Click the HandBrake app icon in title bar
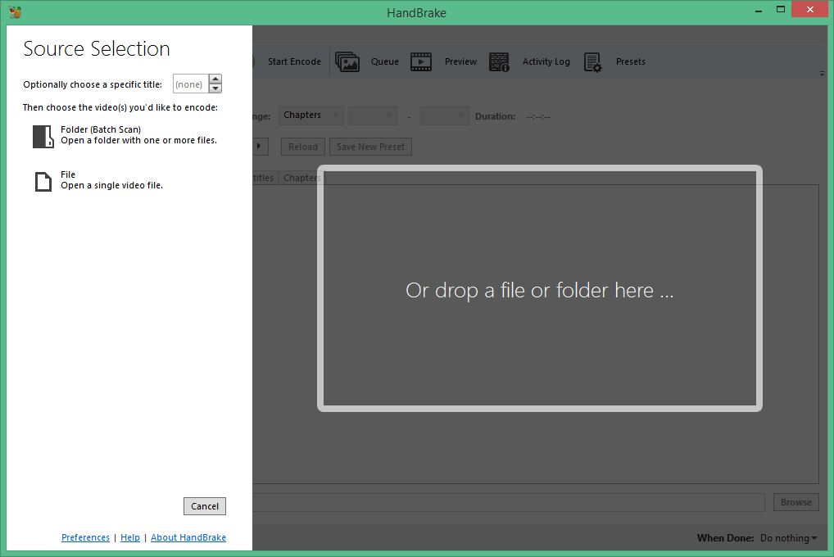Screen dimensions: 834x557 tap(16, 11)
